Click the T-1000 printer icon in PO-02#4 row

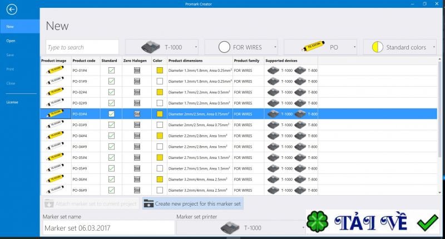tap(273, 92)
